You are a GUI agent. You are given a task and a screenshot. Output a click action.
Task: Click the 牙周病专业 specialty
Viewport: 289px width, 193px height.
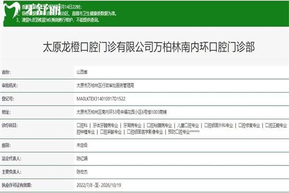coord(132,125)
